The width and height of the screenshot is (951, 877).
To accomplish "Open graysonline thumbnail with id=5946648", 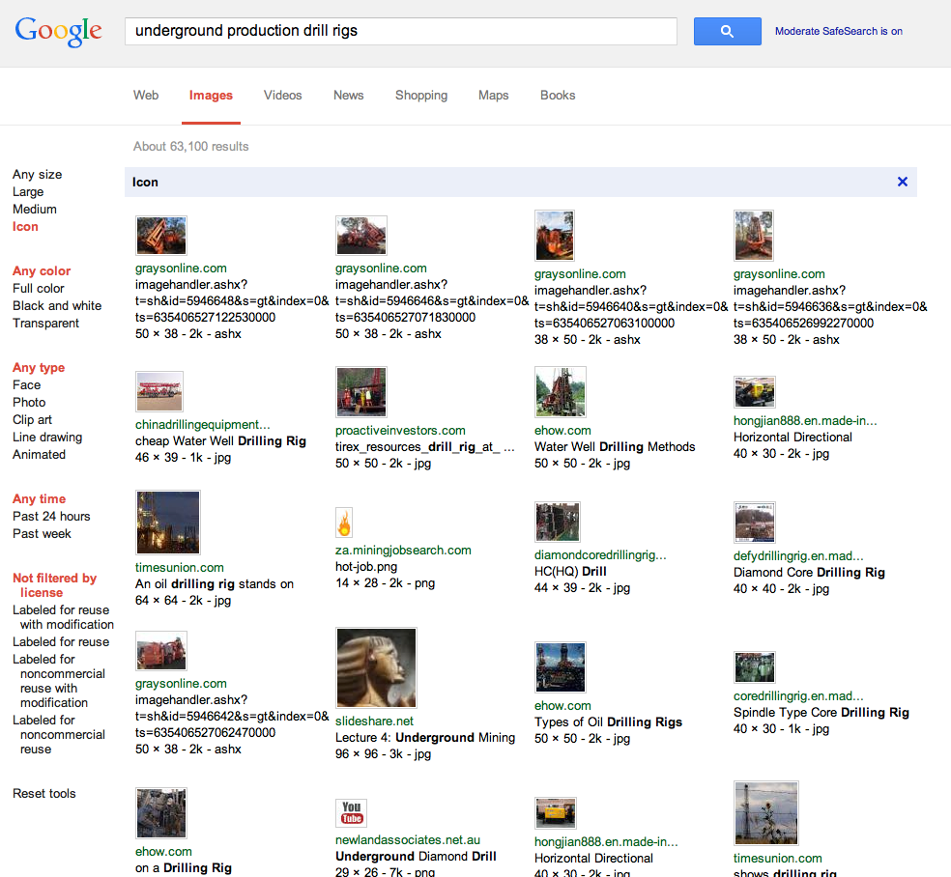I will click(x=161, y=235).
